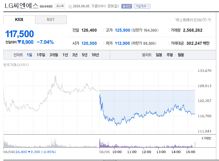
Task: Click the previous close value 126,400
Action: [x=89, y=30]
